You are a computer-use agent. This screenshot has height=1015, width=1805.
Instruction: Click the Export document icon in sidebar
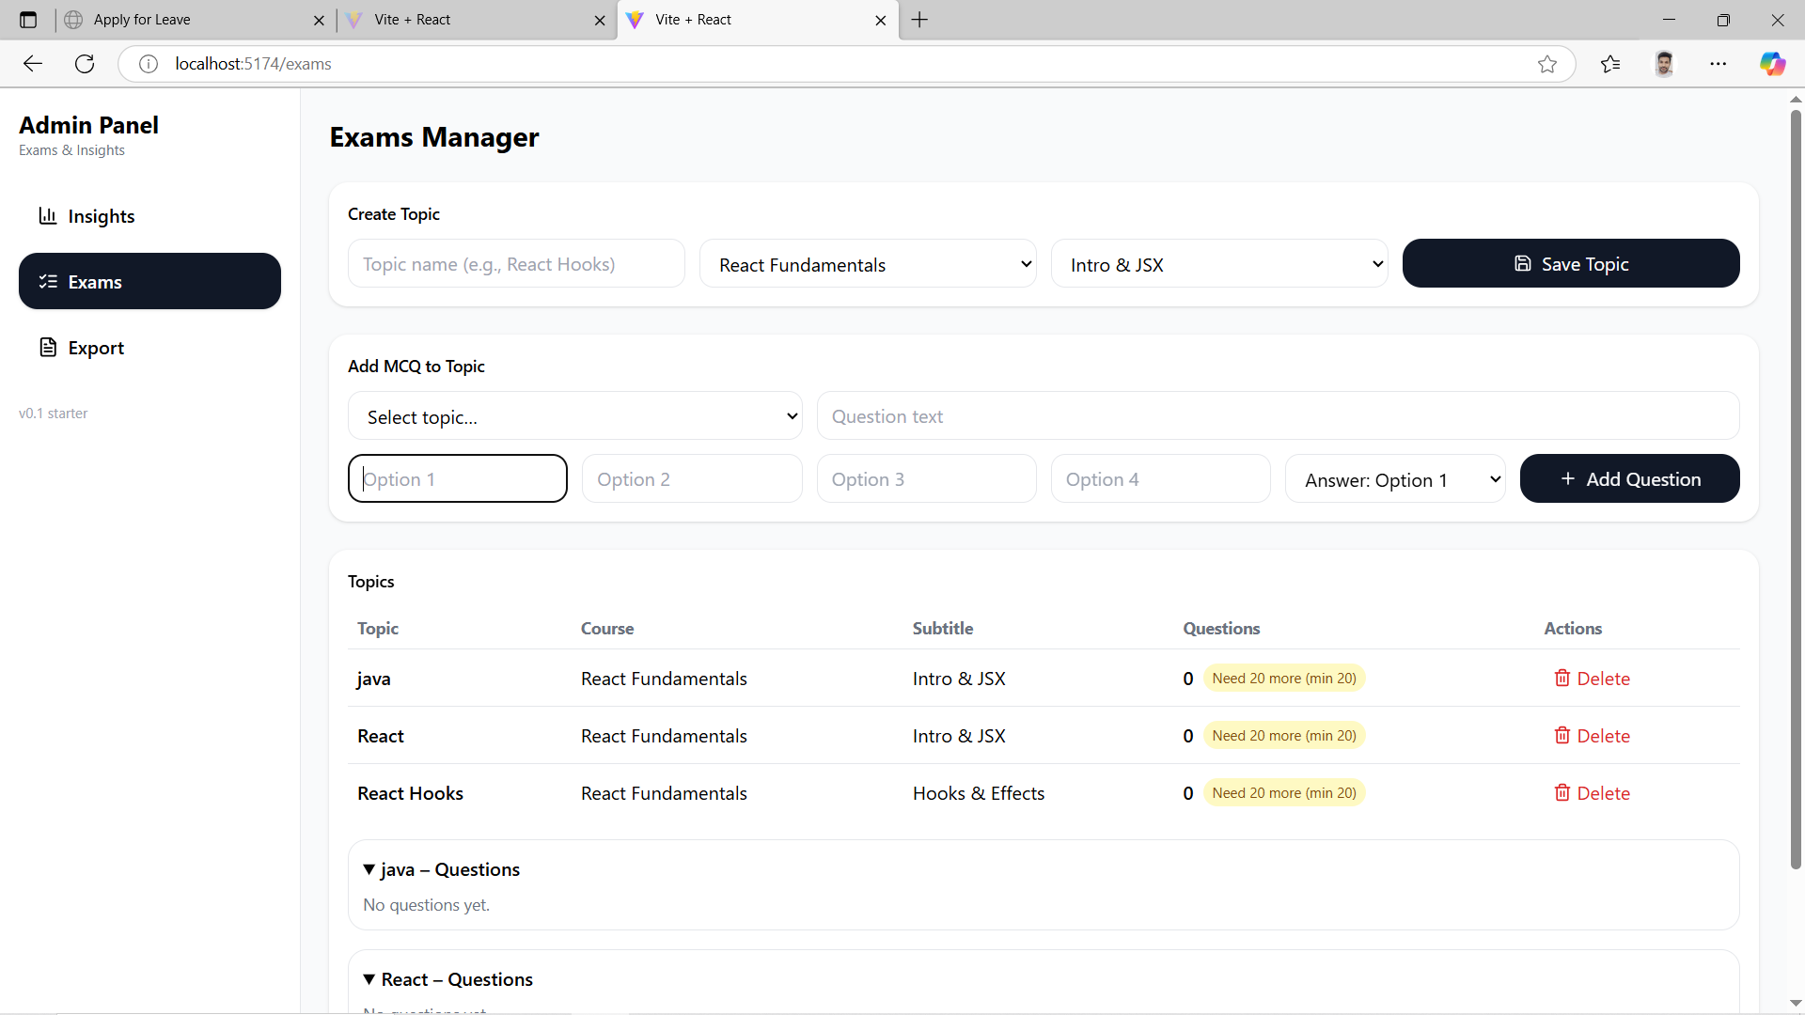click(48, 348)
